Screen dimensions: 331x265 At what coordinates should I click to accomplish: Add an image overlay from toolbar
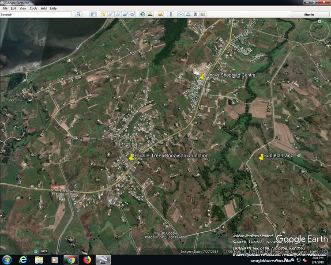(125, 15)
